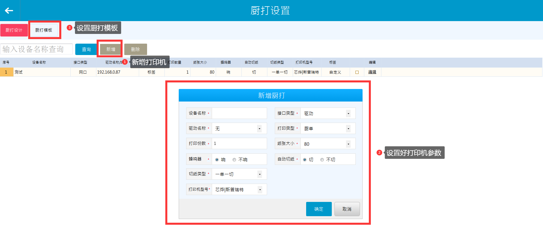The width and height of the screenshot is (543, 227).
Task: Tick the checkbox in the 测试 row
Action: point(357,72)
